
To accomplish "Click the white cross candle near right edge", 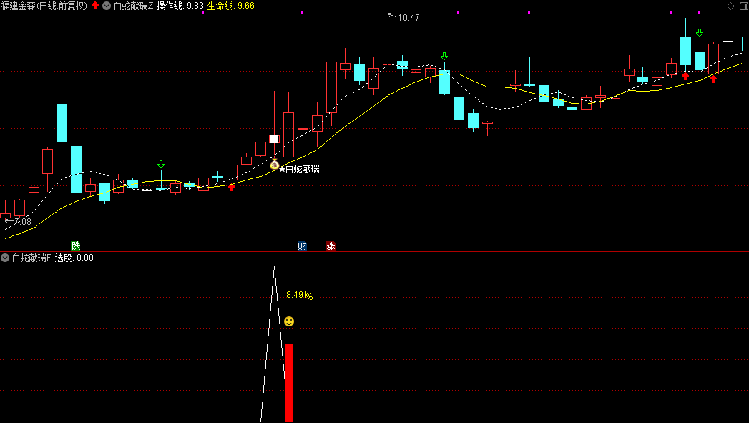I will click(728, 43).
